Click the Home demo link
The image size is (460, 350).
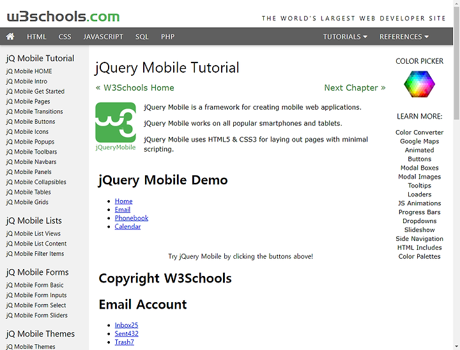(x=123, y=201)
